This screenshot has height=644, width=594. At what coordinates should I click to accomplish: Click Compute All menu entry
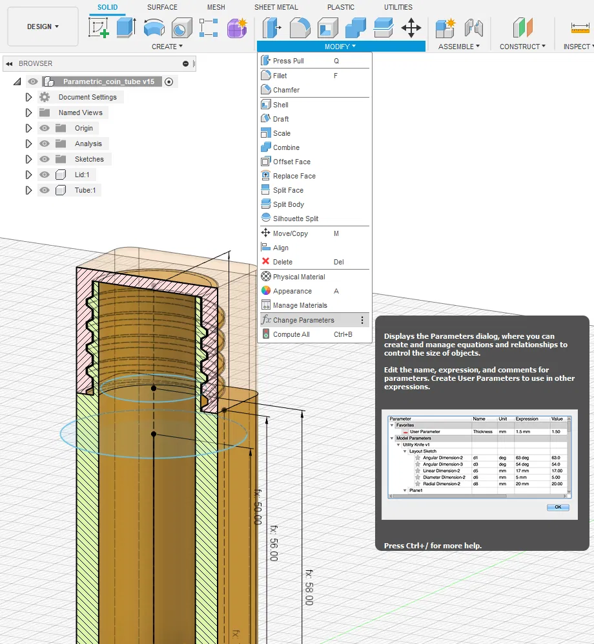[x=291, y=334]
